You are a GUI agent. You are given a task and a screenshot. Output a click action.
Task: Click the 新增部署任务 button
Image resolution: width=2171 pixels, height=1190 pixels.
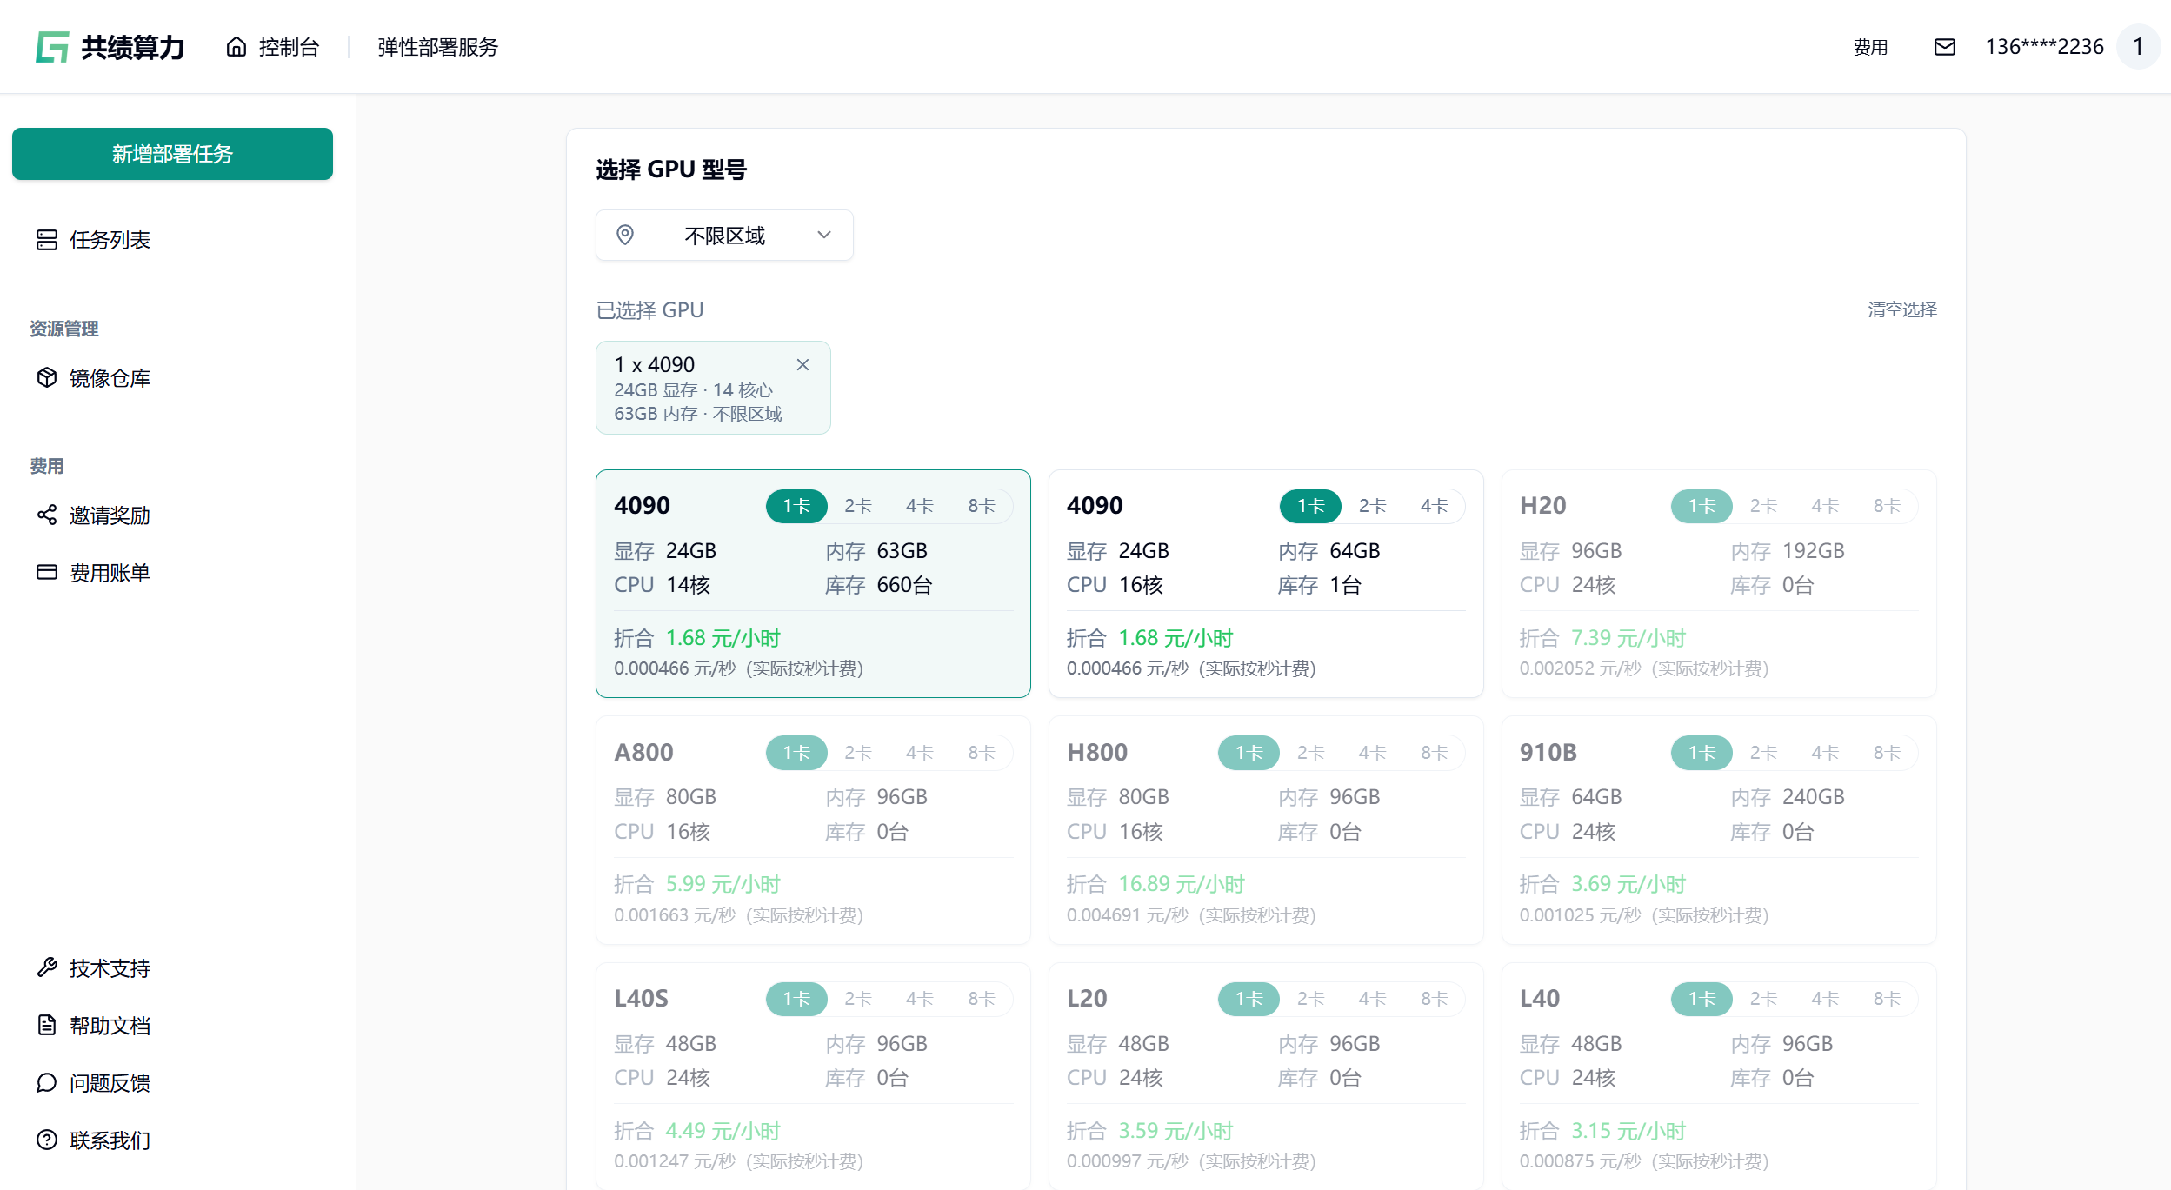pyautogui.click(x=172, y=154)
